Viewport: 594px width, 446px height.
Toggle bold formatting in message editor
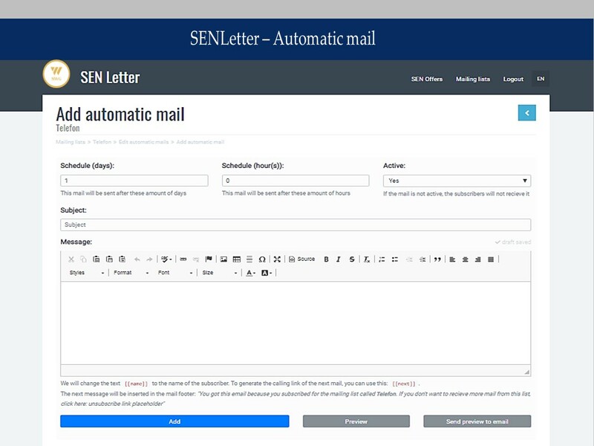[x=326, y=259]
